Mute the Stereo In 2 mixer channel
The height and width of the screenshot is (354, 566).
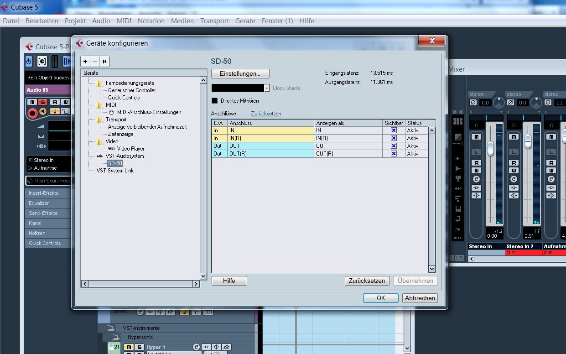coord(514,137)
